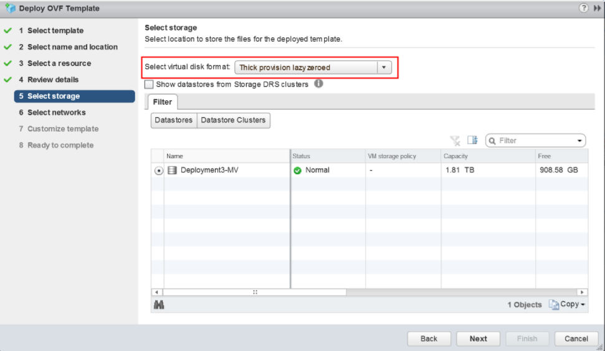Click the show/hide columns icon
Viewport: 605px width, 351px height.
pos(472,141)
